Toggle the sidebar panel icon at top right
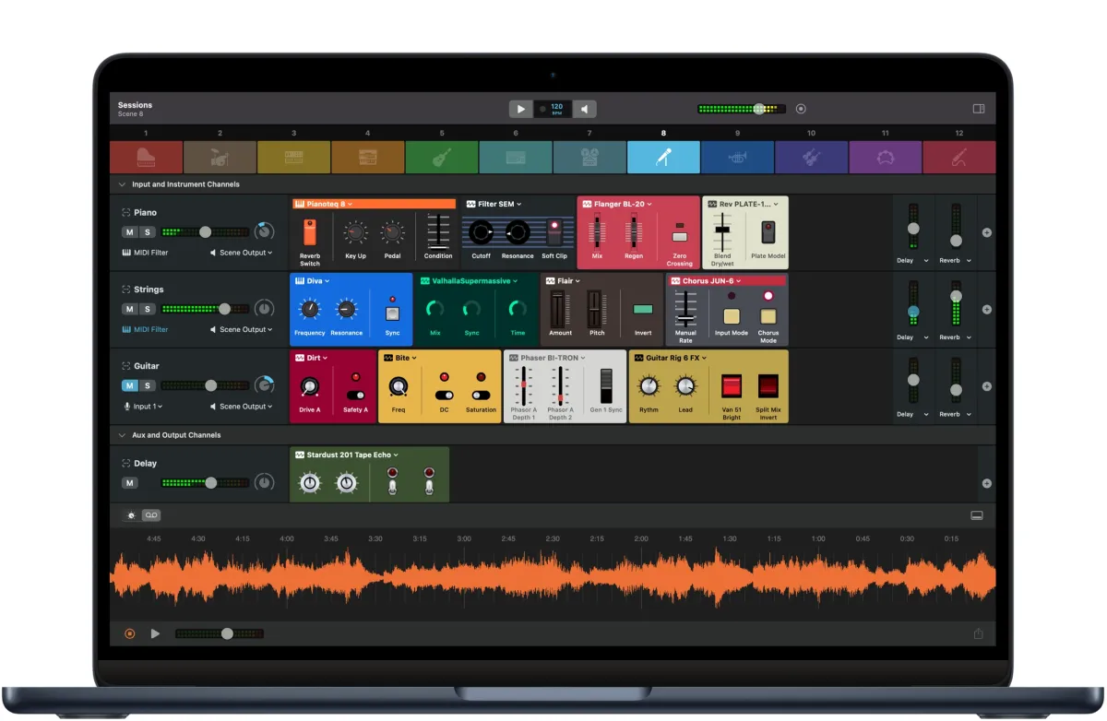1107x721 pixels. coord(979,109)
